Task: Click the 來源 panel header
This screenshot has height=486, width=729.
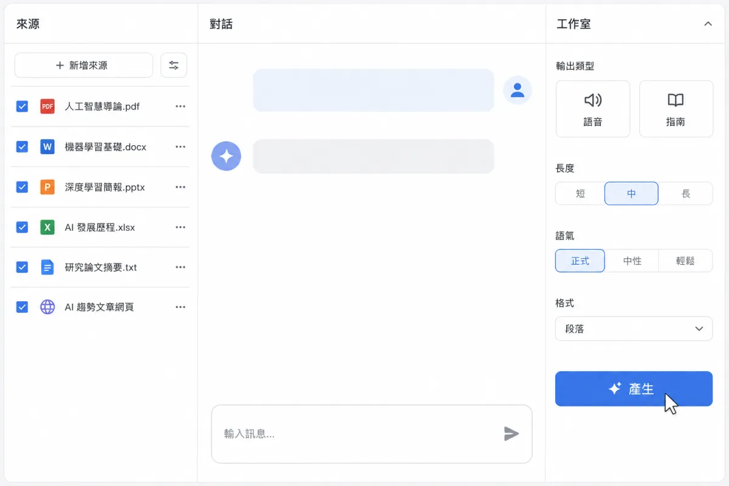Action: coord(28,24)
